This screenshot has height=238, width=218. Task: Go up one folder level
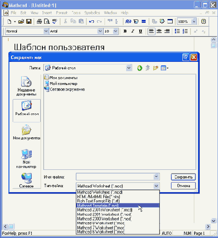click(148, 68)
